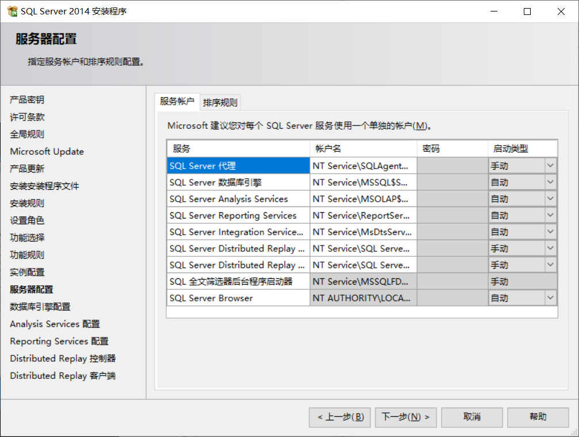Click 安装安装程序文件 in the step list

(x=44, y=186)
